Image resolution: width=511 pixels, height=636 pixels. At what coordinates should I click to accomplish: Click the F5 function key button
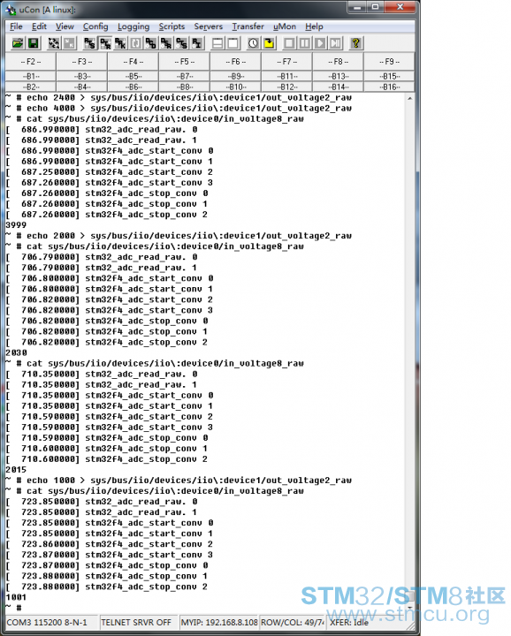point(185,62)
